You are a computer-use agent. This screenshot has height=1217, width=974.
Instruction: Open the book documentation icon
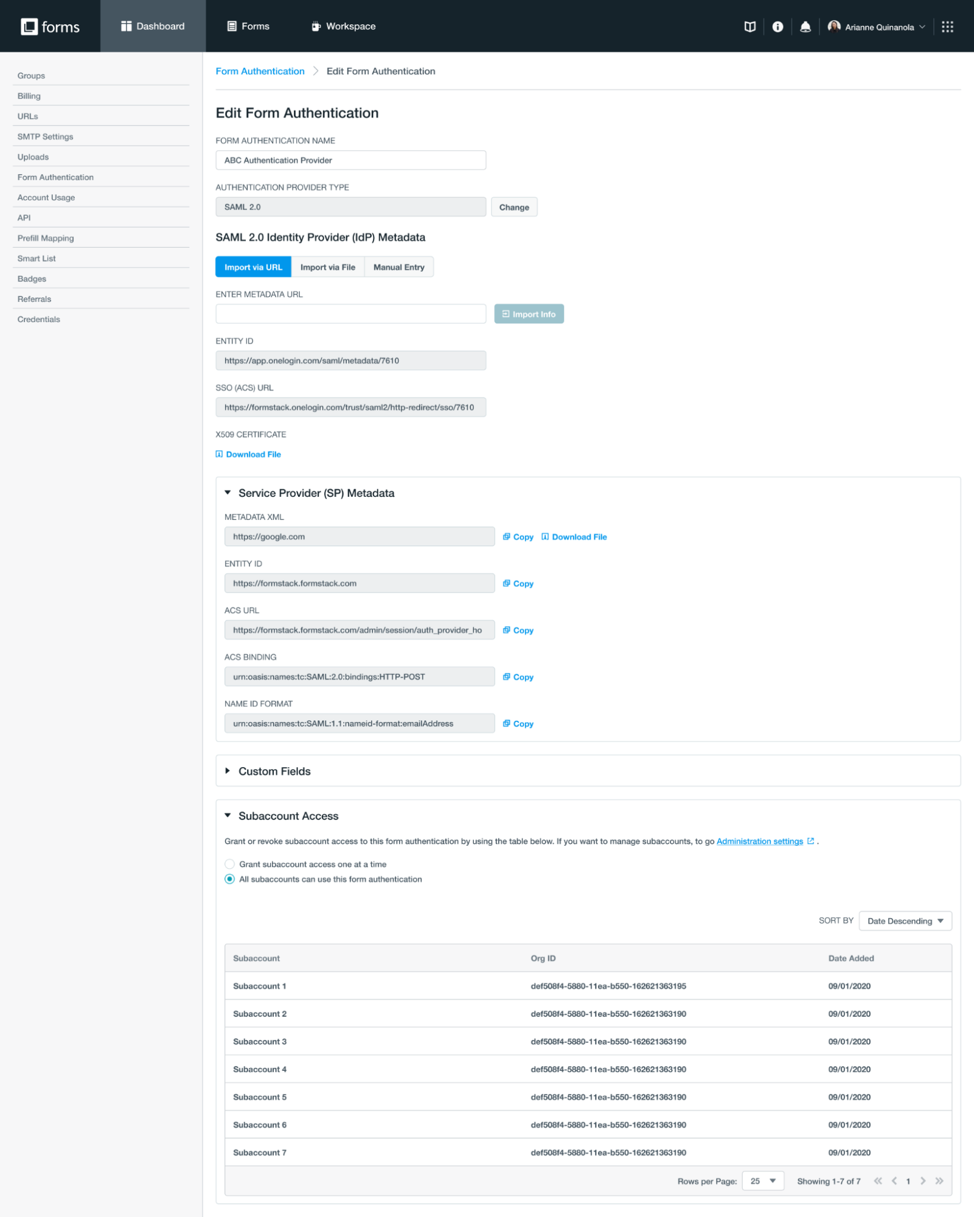tap(750, 27)
